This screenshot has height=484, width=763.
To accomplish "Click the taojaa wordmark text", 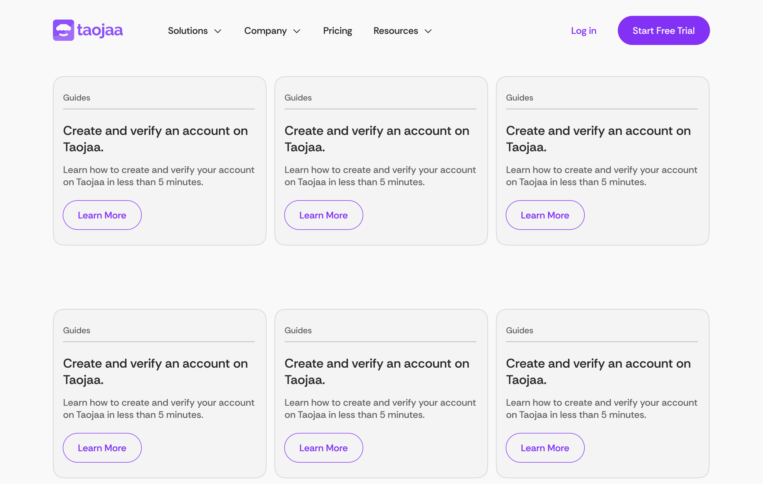I will (x=100, y=30).
